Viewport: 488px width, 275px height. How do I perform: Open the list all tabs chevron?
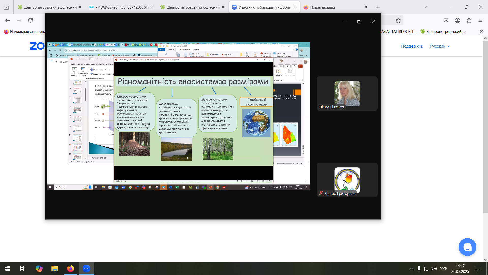425,7
